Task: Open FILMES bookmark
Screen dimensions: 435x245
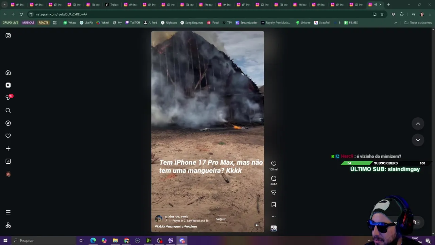Action: pos(351,23)
